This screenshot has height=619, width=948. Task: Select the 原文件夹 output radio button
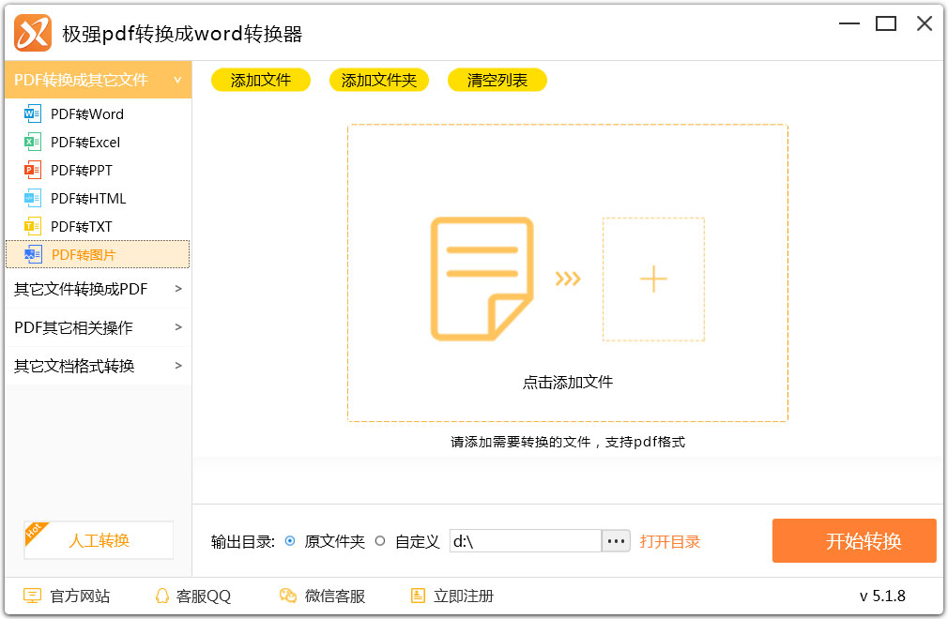[x=290, y=541]
